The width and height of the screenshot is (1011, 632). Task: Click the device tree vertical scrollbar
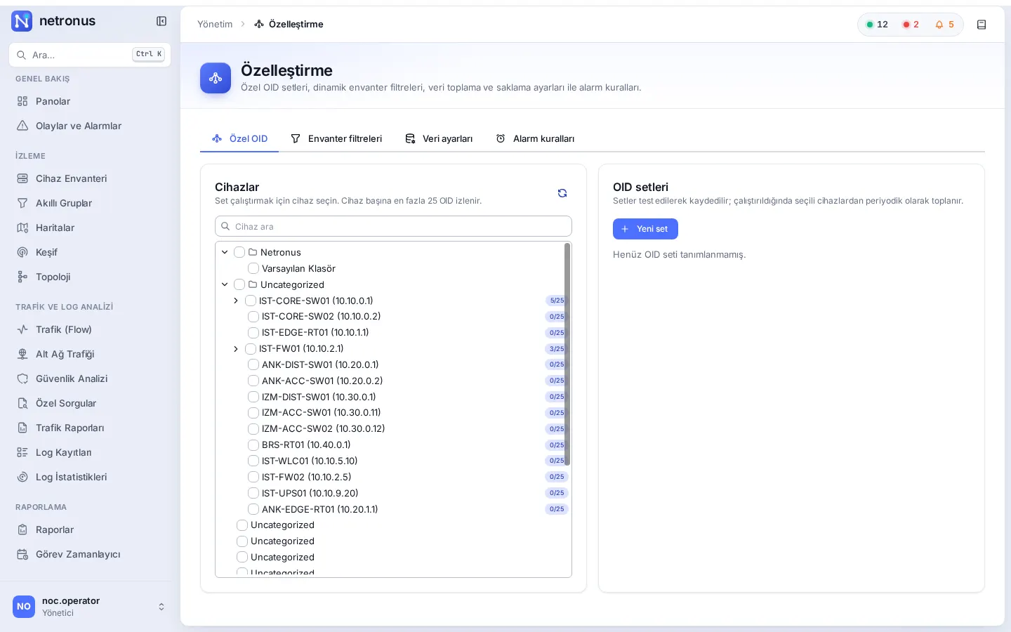[567, 354]
